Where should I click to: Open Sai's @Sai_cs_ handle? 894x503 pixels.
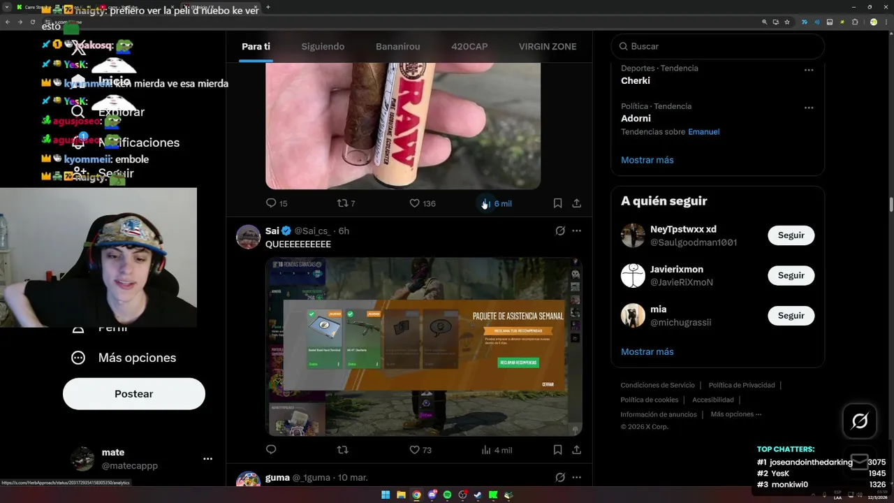(x=312, y=231)
